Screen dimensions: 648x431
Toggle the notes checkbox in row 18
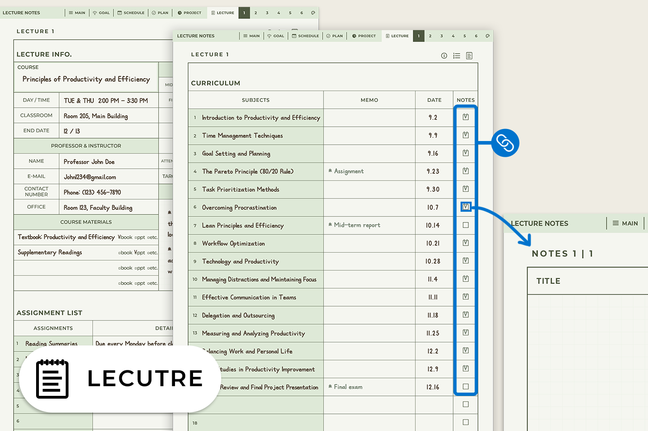[x=466, y=422]
